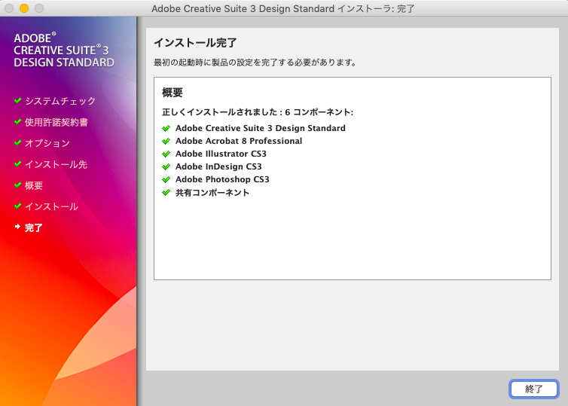The width and height of the screenshot is (568, 406).
Task: Select the current 完了 step label
Action: (x=34, y=227)
